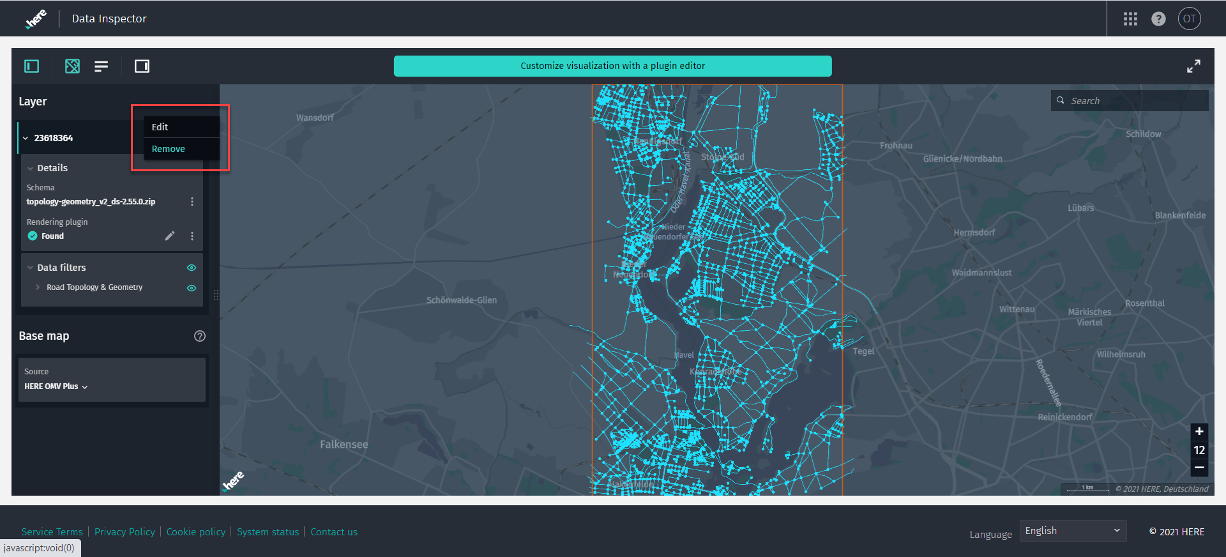Open Contact us link
This screenshot has width=1226, height=557.
coord(334,532)
